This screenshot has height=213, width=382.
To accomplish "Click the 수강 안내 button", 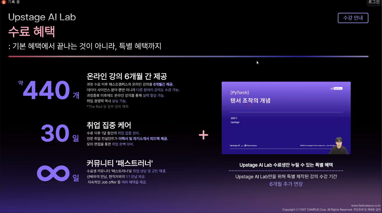I will pyautogui.click(x=353, y=18).
